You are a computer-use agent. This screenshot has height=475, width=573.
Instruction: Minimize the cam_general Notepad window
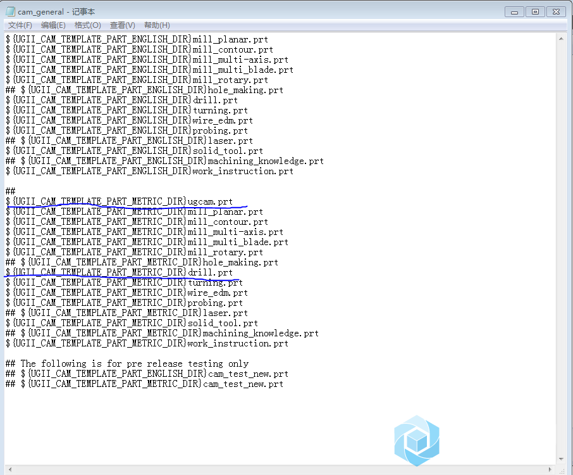515,12
